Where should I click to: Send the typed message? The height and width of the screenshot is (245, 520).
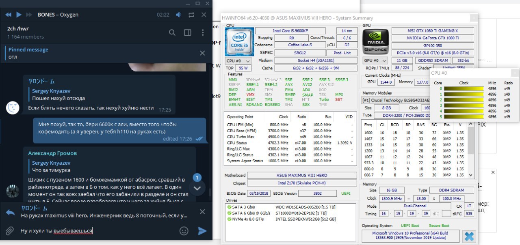click(x=202, y=231)
